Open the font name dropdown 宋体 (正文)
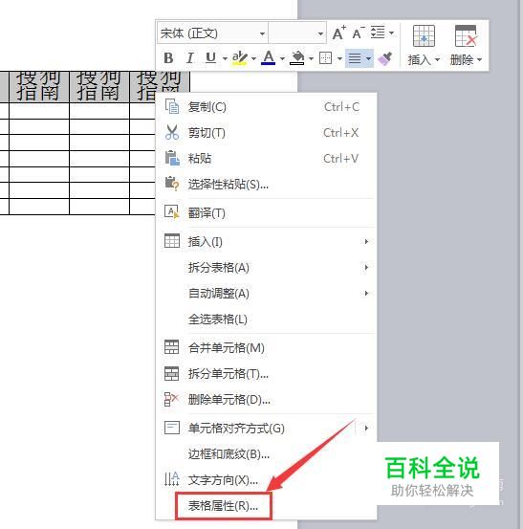This screenshot has height=529, width=523. click(213, 33)
